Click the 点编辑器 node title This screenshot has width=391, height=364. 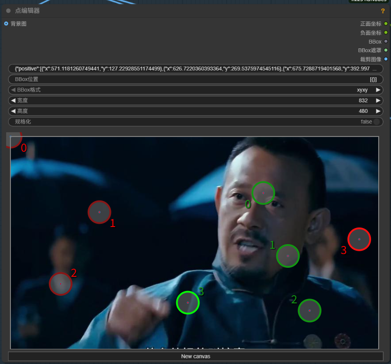pyautogui.click(x=27, y=11)
